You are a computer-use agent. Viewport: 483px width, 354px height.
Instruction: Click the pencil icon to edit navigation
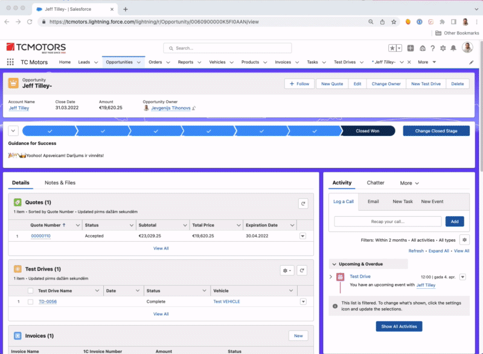pyautogui.click(x=472, y=62)
